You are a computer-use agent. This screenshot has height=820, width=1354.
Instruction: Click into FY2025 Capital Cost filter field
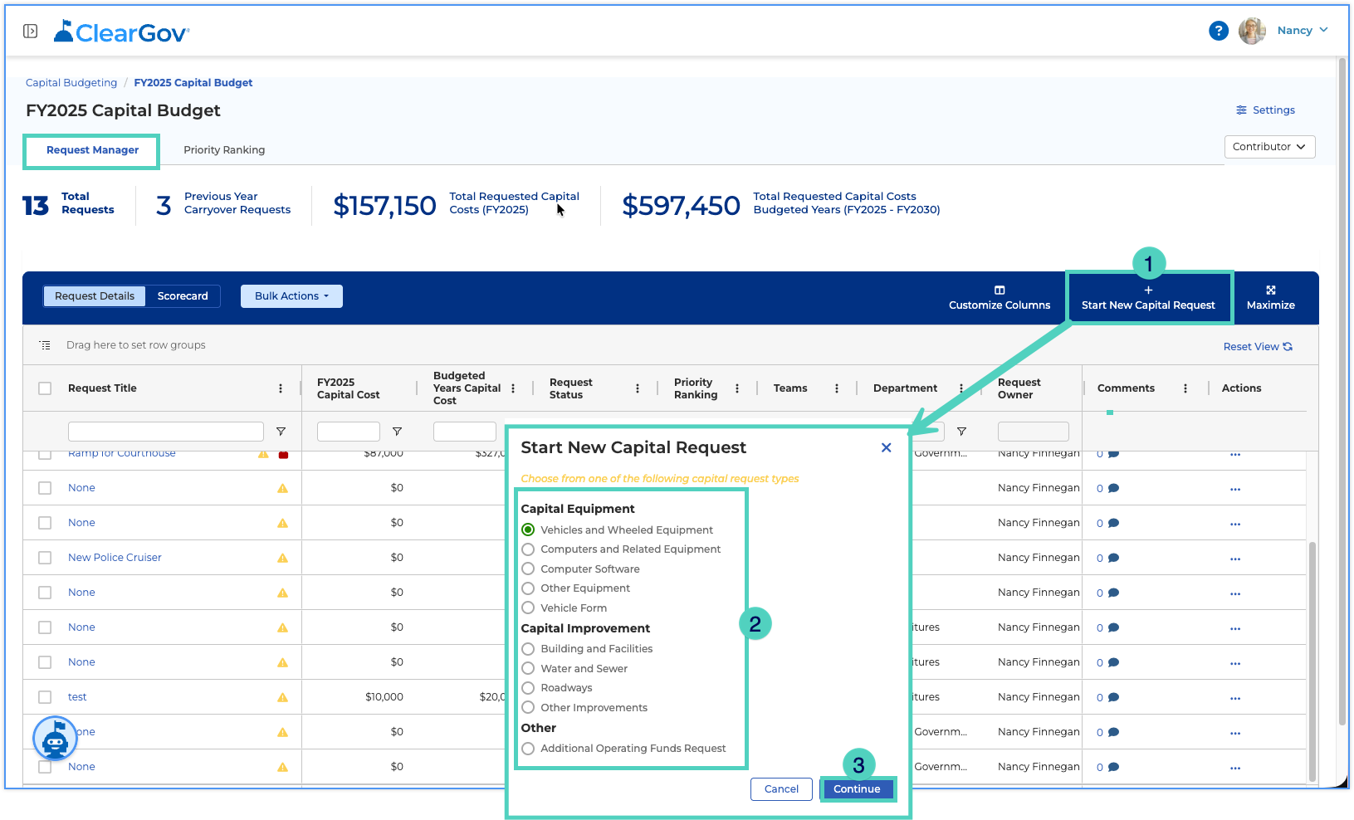(x=348, y=432)
